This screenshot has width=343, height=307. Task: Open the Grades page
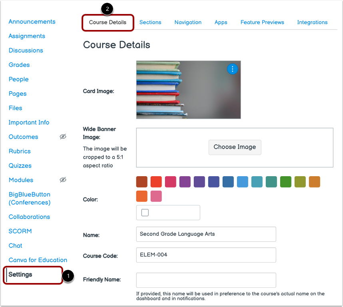[x=19, y=65]
